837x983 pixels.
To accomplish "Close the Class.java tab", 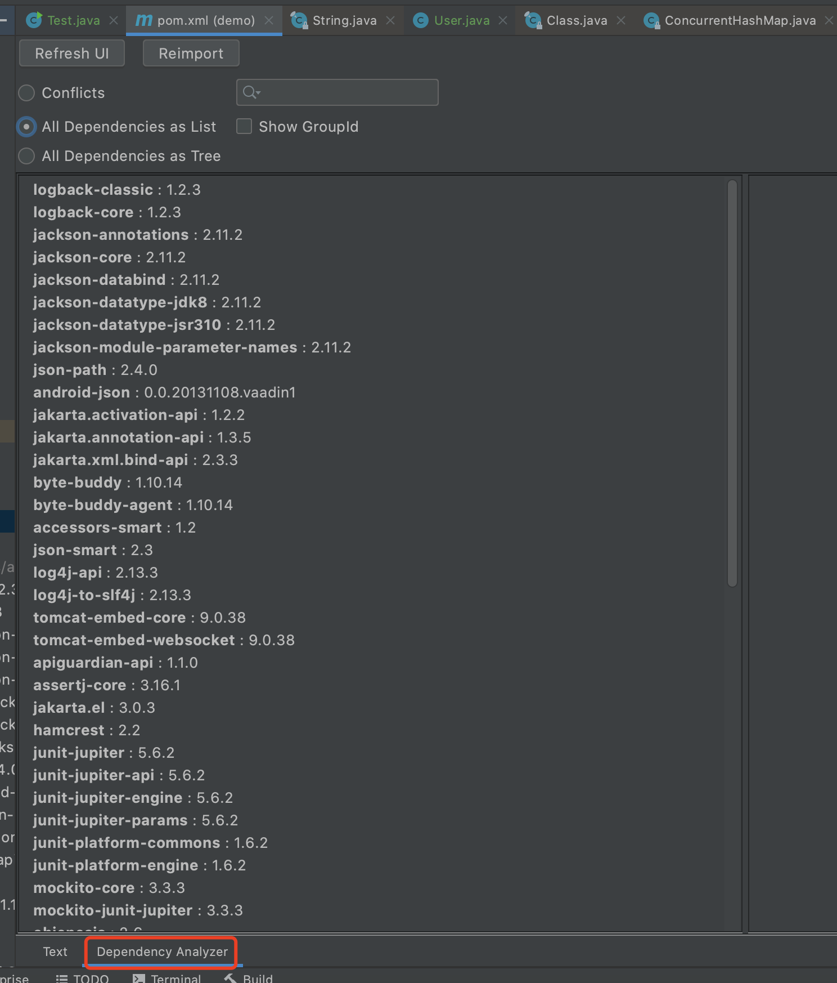I will pyautogui.click(x=621, y=21).
